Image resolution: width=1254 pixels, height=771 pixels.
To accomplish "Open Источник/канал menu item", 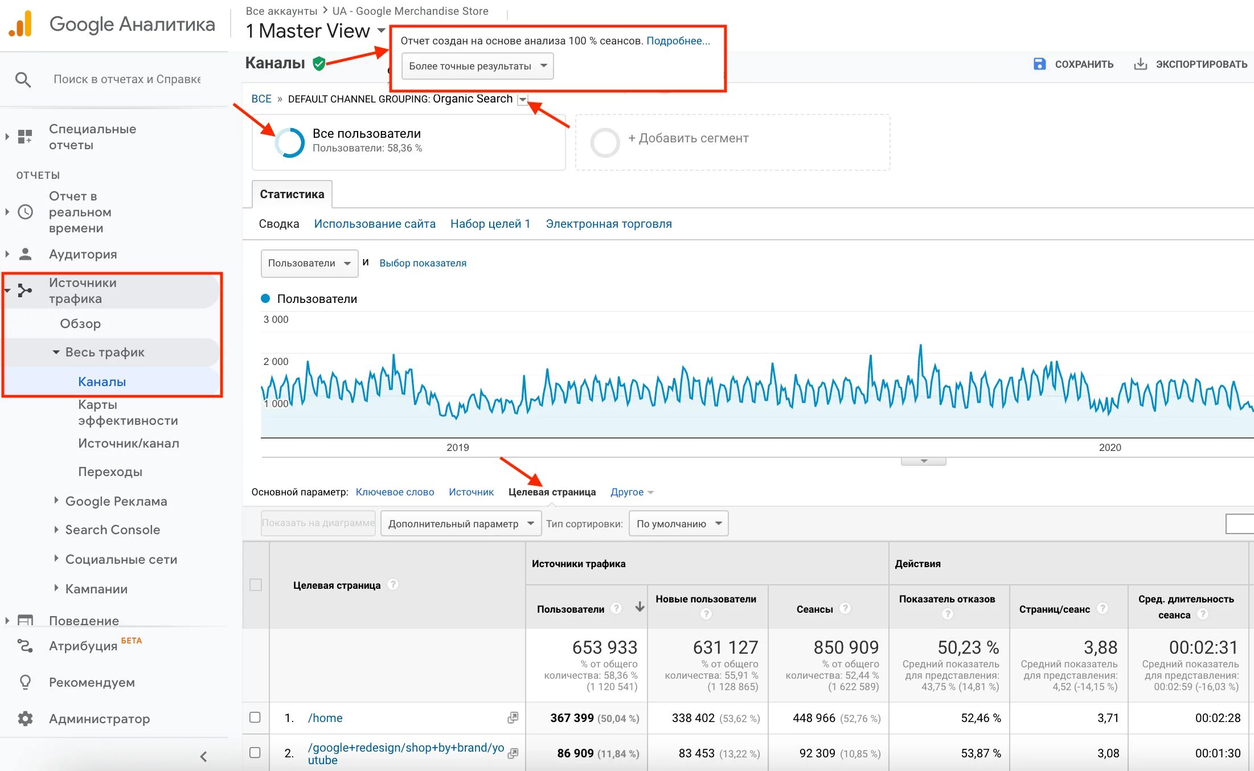I will coord(129,443).
